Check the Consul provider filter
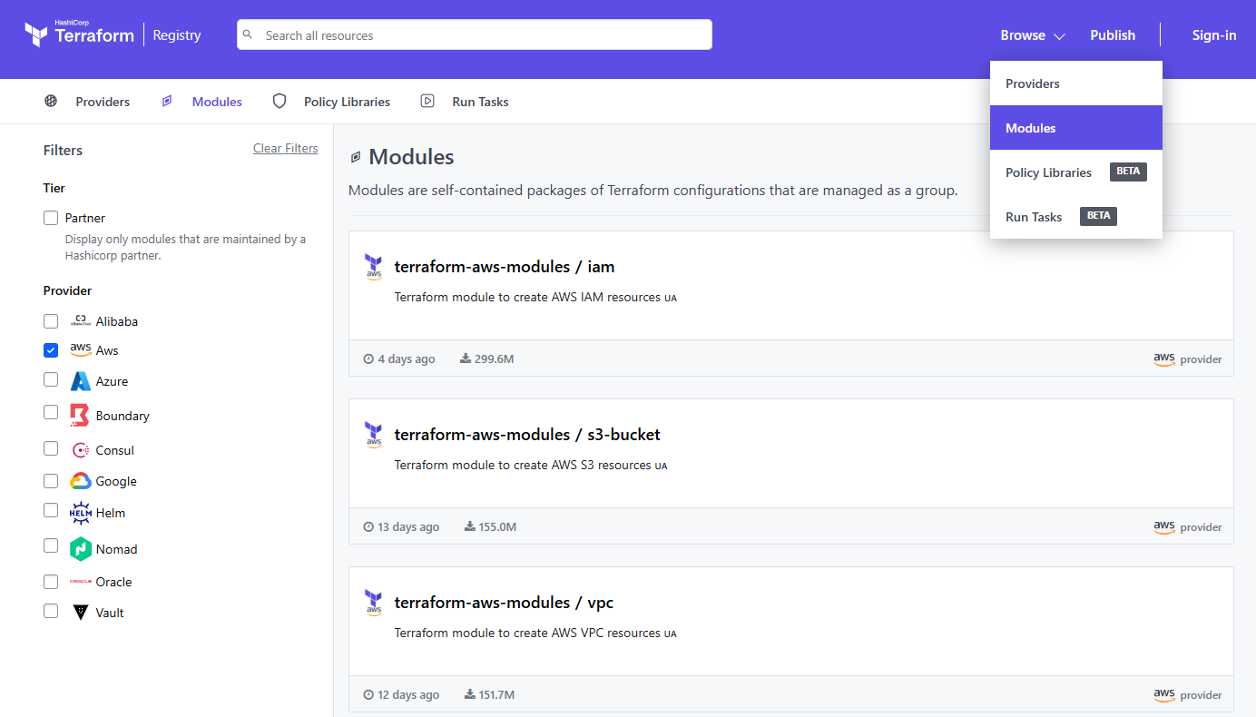 click(51, 448)
